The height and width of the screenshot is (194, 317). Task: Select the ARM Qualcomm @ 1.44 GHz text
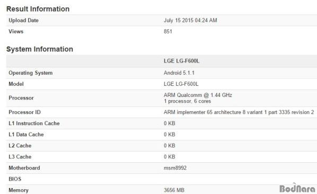click(x=198, y=95)
